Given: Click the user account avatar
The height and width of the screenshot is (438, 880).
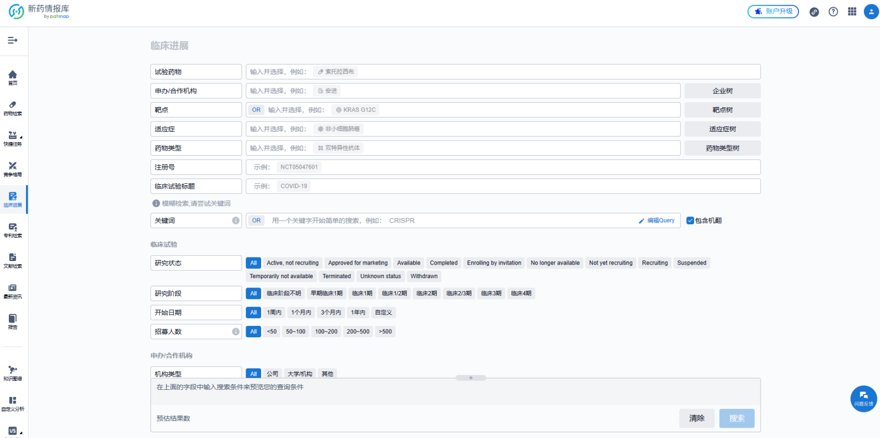Looking at the screenshot, I should [871, 11].
